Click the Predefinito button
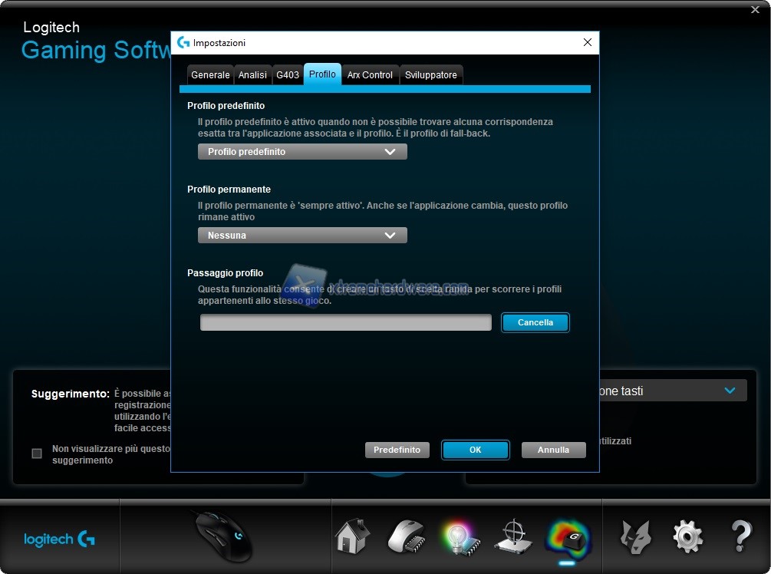This screenshot has height=574, width=771. (397, 450)
